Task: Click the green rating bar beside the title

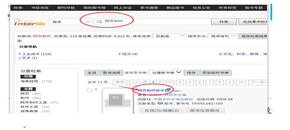Action: (178, 91)
